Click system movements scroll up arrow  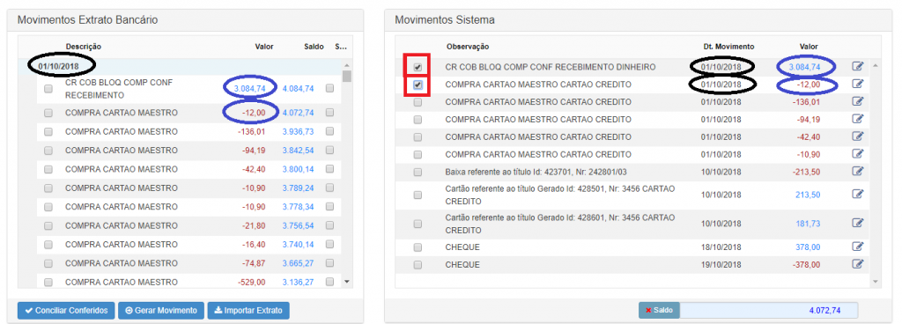click(876, 65)
